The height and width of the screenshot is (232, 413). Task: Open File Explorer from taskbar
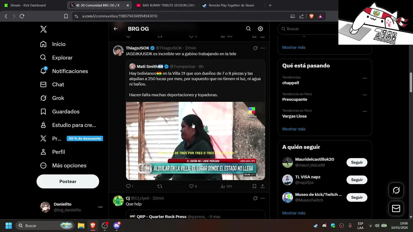[x=81, y=226]
